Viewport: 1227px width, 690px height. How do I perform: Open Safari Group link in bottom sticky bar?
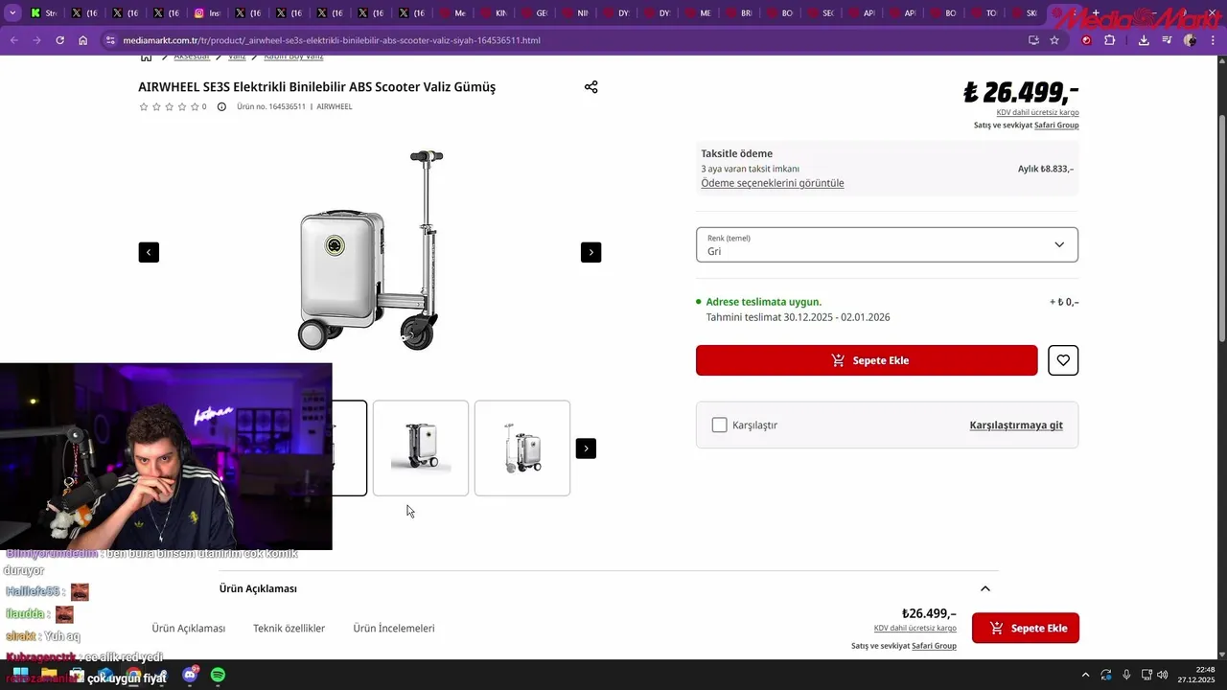pos(934,646)
